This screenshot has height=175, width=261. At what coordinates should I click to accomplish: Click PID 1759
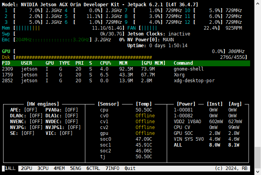click(7, 75)
